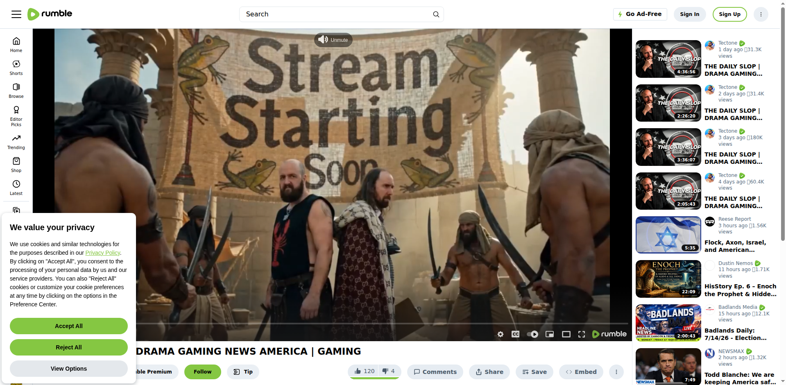
Task: Toggle autoplay switch in player
Action: pyautogui.click(x=532, y=334)
